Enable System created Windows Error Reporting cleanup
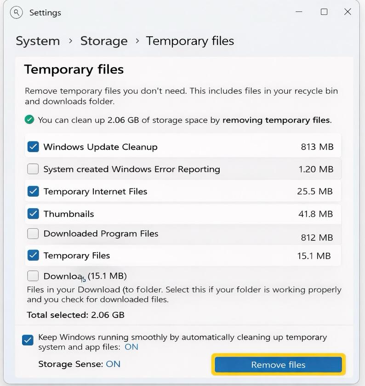This screenshot has width=365, height=386. point(33,169)
